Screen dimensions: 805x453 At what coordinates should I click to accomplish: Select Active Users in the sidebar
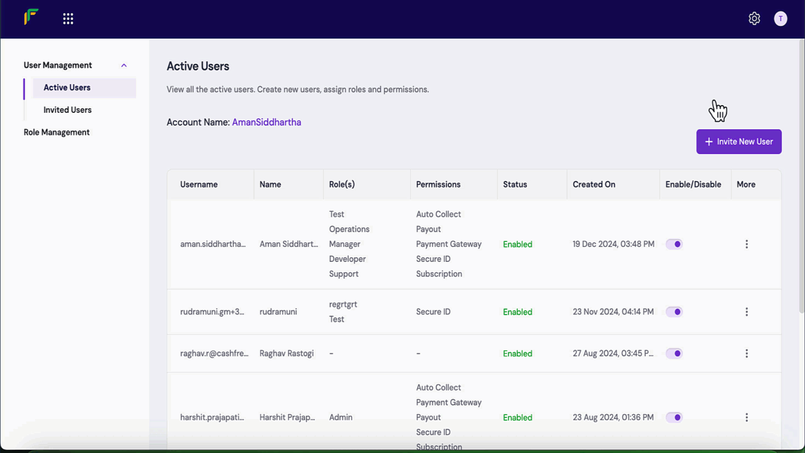coord(67,88)
